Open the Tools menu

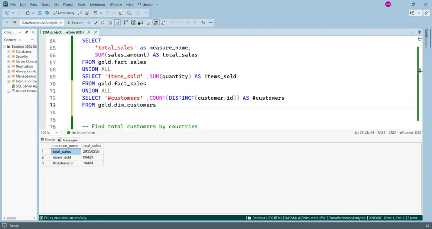click(x=82, y=4)
